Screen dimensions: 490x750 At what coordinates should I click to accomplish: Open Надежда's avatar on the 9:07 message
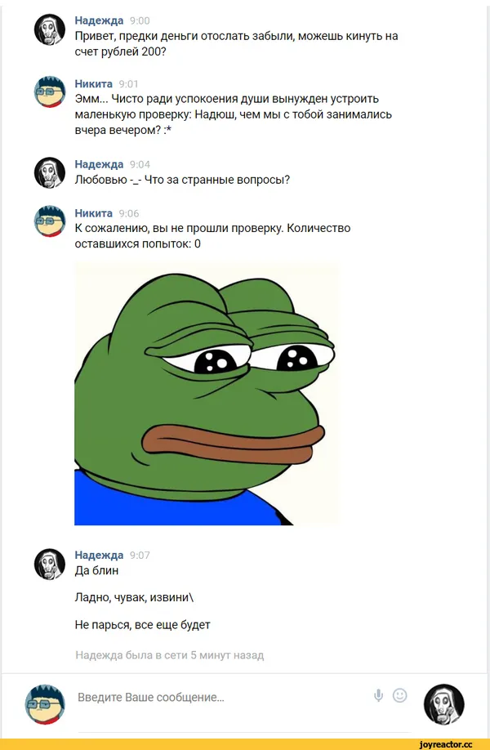point(50,564)
